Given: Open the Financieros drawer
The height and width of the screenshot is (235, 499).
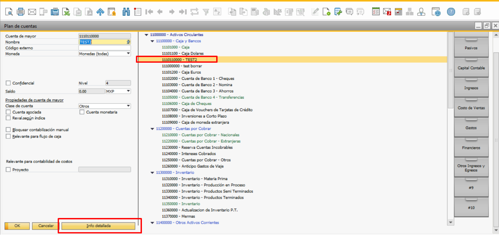Looking at the screenshot, I should tap(471, 148).
